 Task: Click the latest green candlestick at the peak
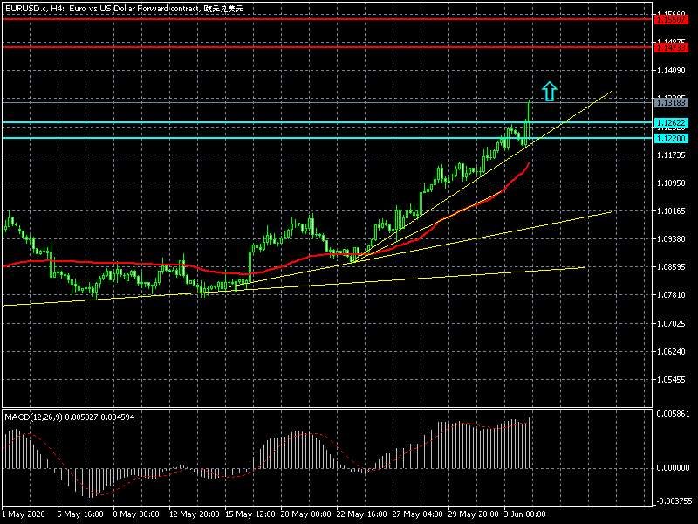tap(529, 114)
